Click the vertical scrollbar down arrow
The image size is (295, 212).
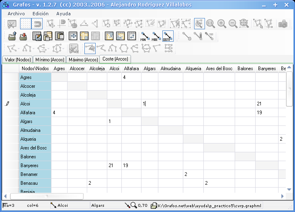coord(289,189)
